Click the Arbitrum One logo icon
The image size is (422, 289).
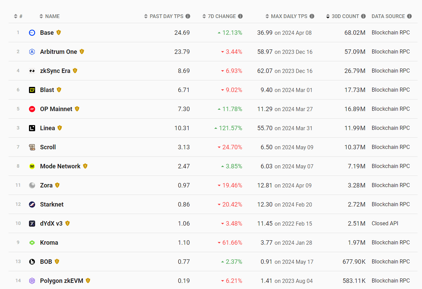(x=32, y=52)
